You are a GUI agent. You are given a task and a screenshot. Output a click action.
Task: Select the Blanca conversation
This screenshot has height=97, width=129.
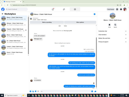pos(14,18)
